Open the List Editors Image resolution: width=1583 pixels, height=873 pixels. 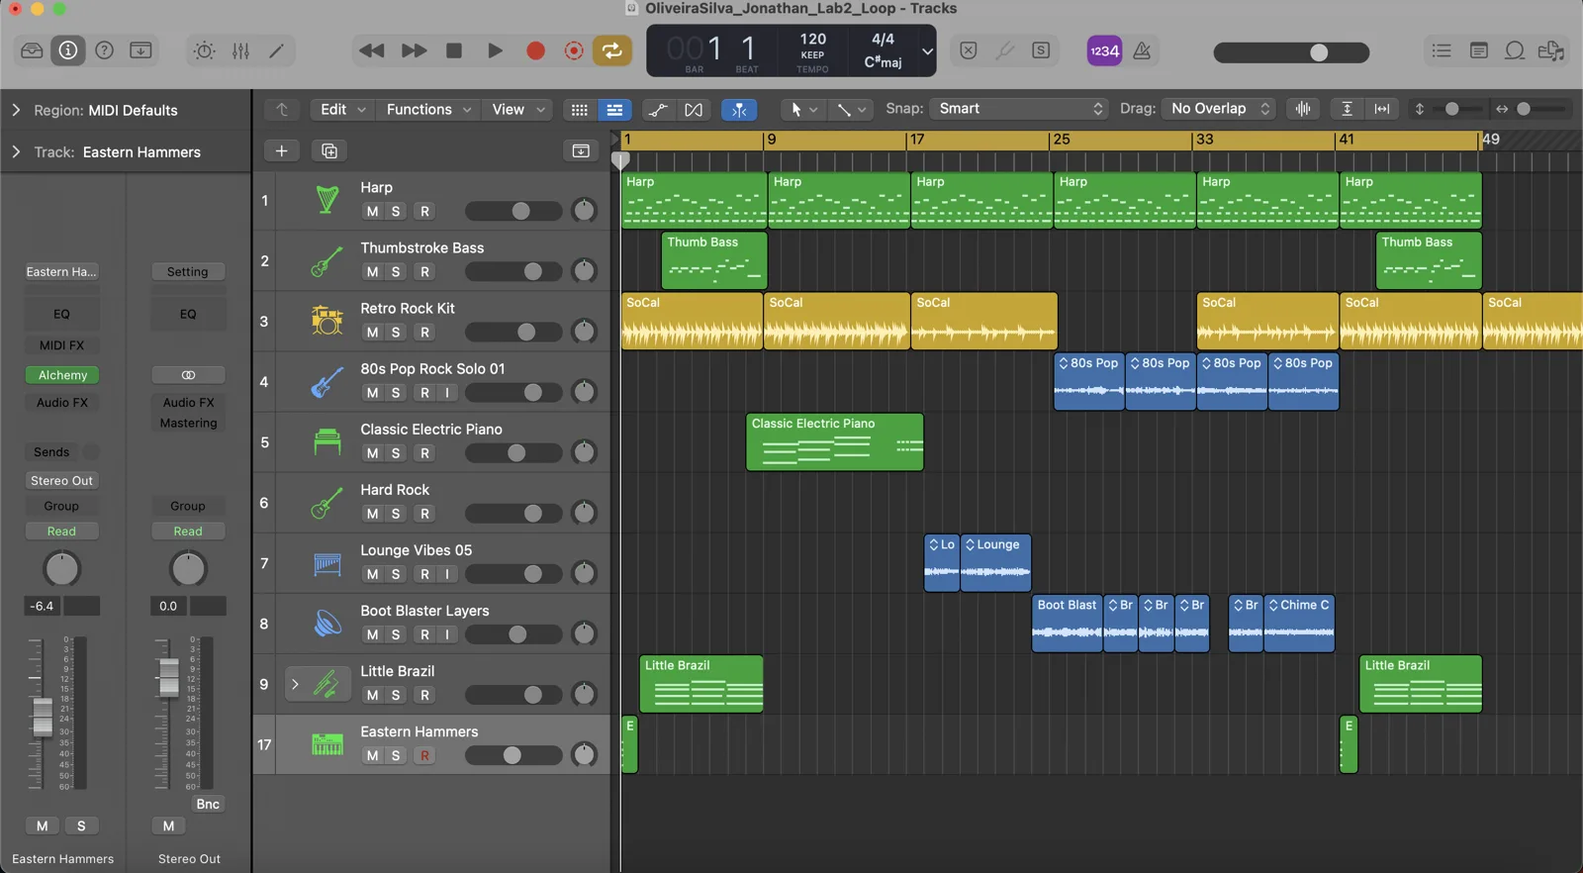[1442, 50]
